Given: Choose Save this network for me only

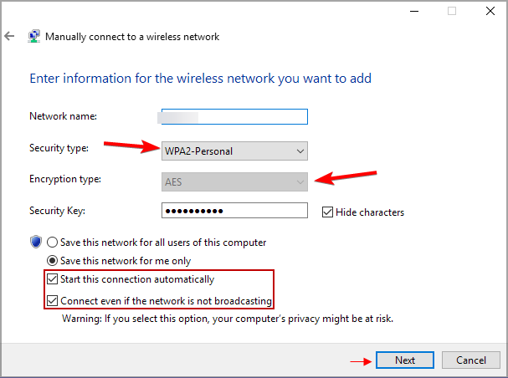Looking at the screenshot, I should pyautogui.click(x=54, y=261).
